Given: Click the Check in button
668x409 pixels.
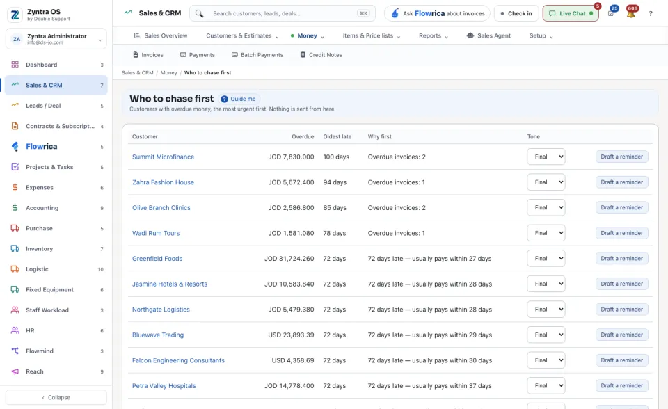Looking at the screenshot, I should click(516, 14).
